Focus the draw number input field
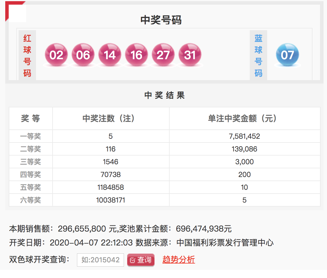Screen dimensions: 327x278 [x=100, y=260]
